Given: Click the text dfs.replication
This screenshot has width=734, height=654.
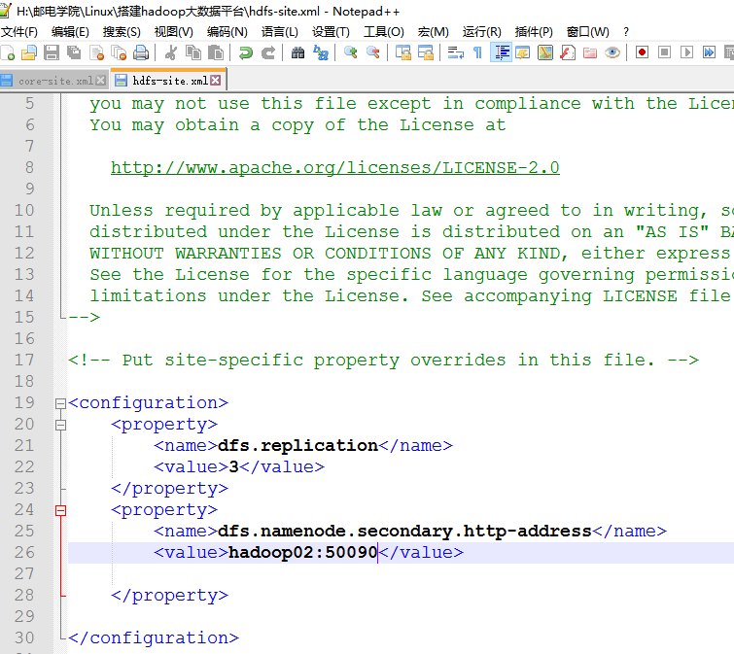Looking at the screenshot, I should pos(298,445).
